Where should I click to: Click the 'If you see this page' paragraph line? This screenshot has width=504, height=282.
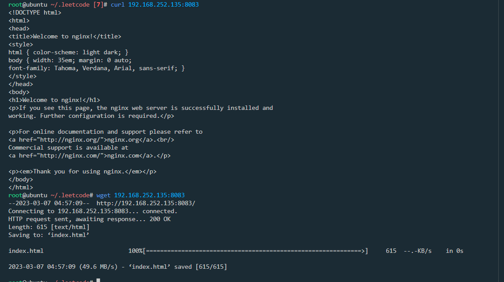(x=141, y=108)
